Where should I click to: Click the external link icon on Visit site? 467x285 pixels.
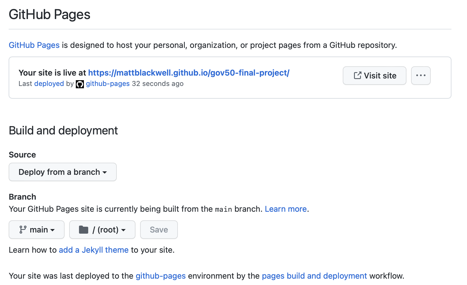pyautogui.click(x=357, y=76)
